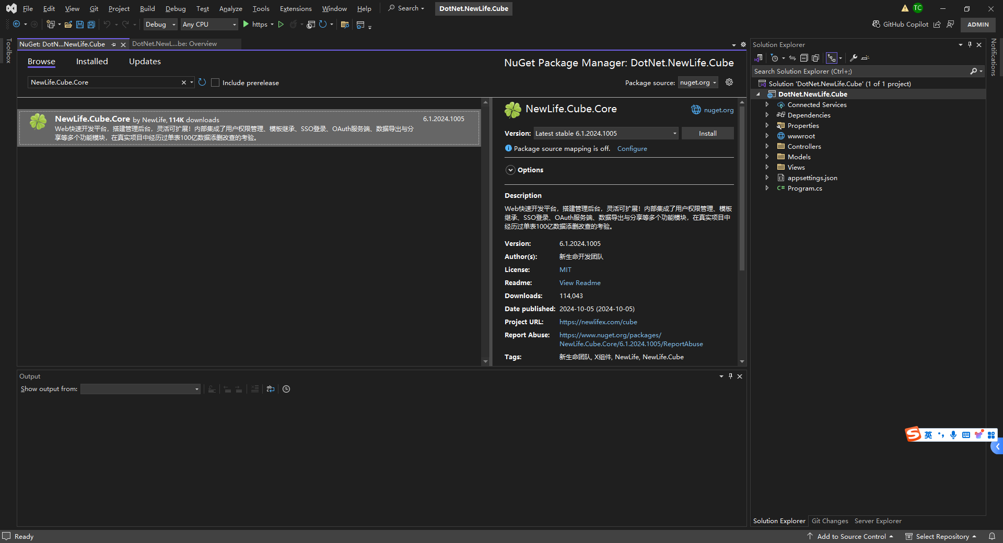Start debugging with green https play button

pyautogui.click(x=246, y=25)
